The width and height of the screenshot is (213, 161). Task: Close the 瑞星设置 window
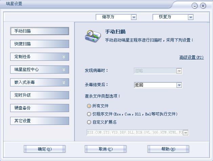coord(203,6)
